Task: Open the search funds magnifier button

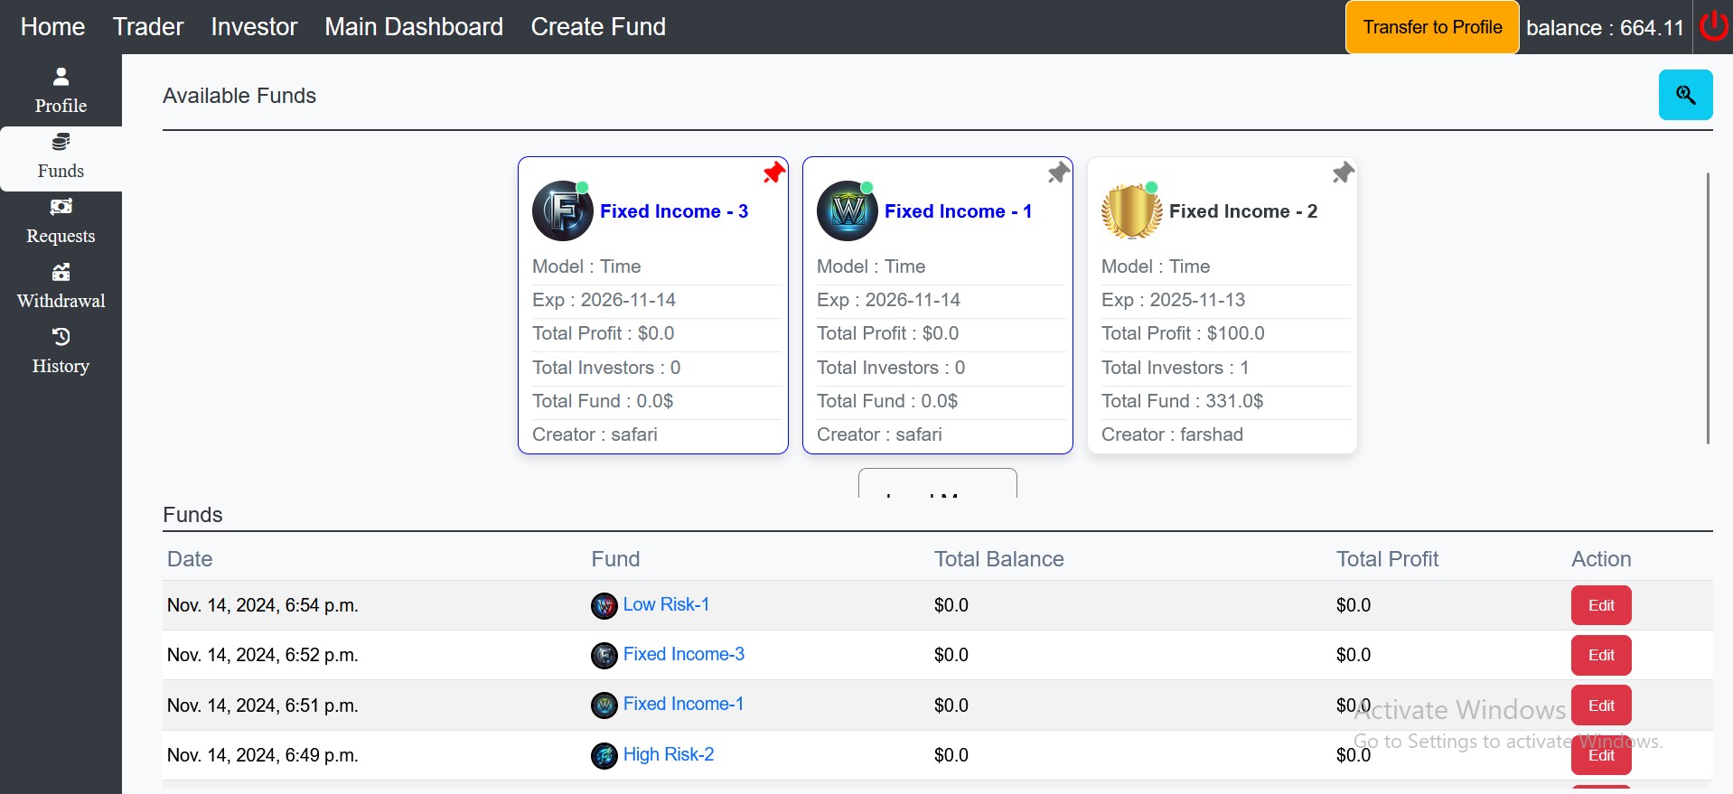Action: (1685, 95)
